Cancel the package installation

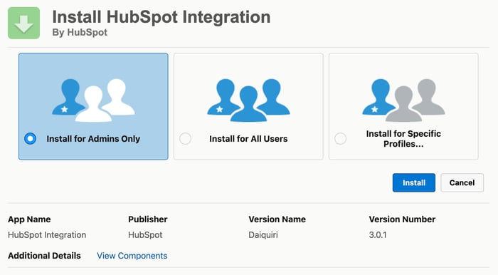coord(462,182)
